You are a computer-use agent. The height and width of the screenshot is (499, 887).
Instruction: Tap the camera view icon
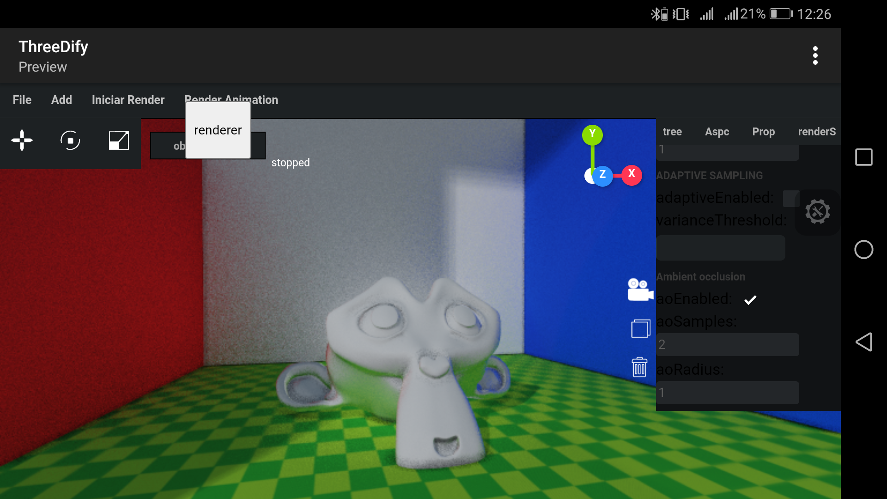tap(640, 290)
